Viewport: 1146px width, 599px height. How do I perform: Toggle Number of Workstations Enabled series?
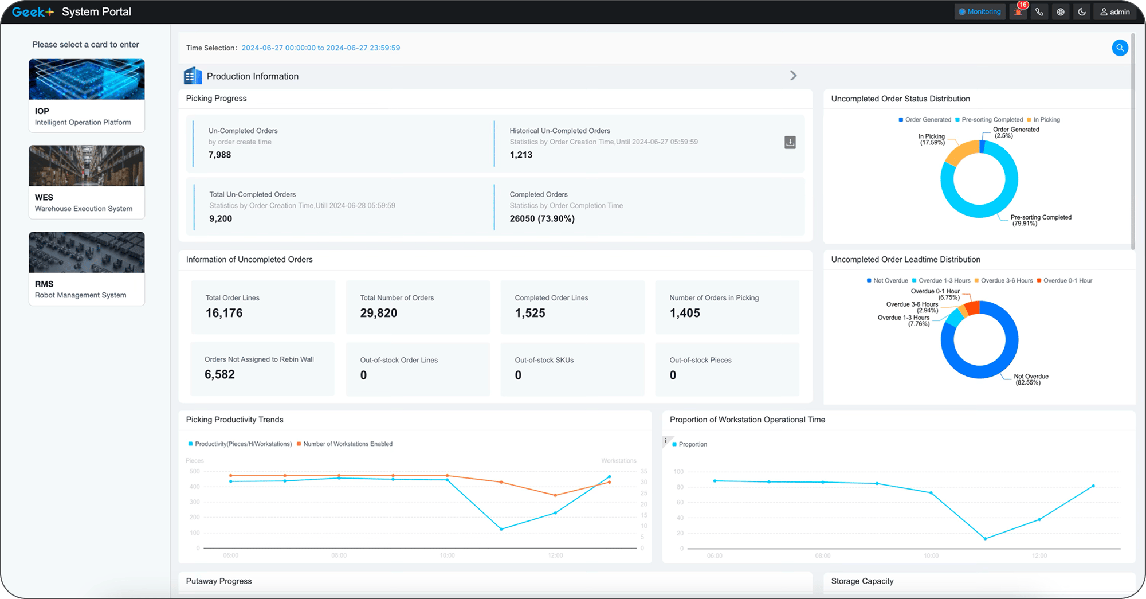(x=346, y=444)
